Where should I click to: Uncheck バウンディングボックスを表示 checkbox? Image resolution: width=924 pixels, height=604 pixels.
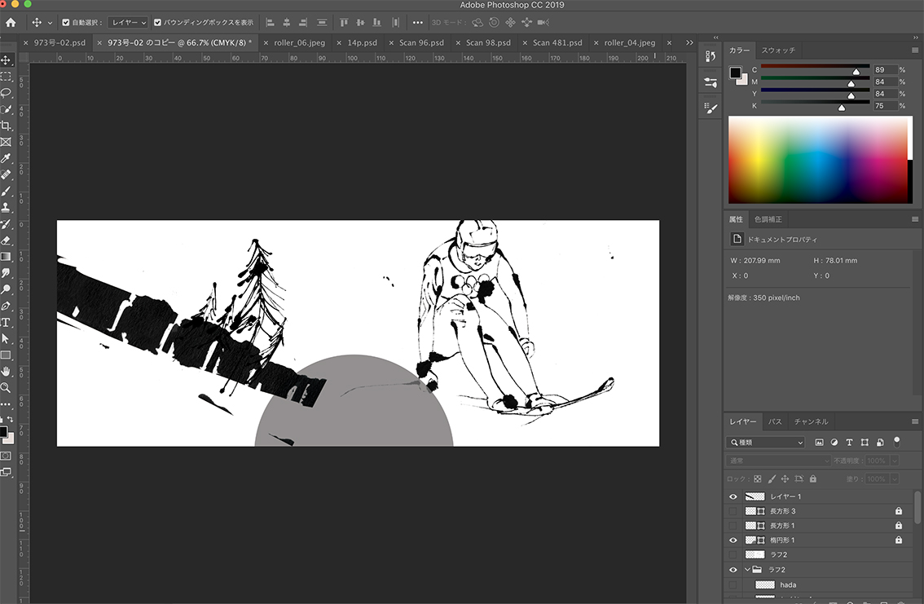tap(158, 23)
